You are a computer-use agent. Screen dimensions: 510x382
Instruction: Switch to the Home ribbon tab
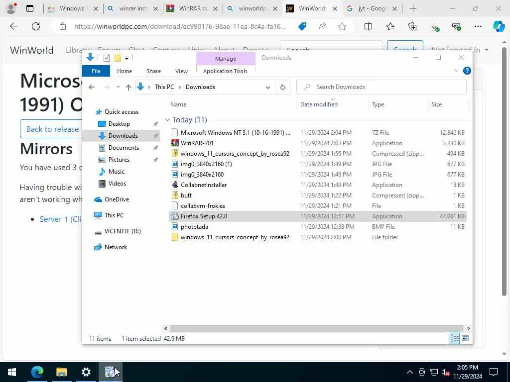[x=124, y=71]
